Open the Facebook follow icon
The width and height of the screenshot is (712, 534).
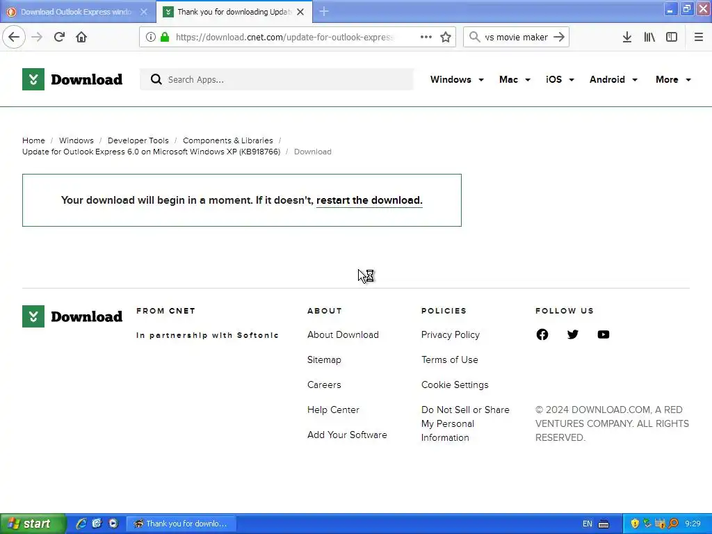[x=542, y=334]
